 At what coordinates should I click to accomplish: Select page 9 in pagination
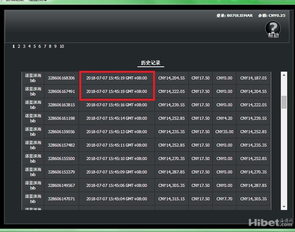[55, 46]
